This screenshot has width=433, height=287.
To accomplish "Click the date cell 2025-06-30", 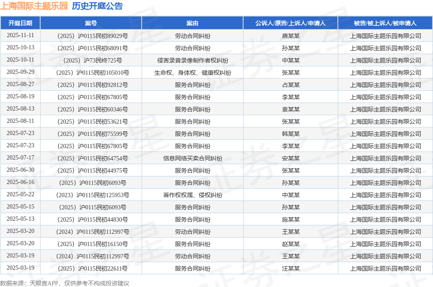I will click(x=20, y=170).
